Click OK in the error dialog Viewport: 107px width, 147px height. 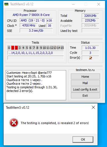[x=83, y=139]
